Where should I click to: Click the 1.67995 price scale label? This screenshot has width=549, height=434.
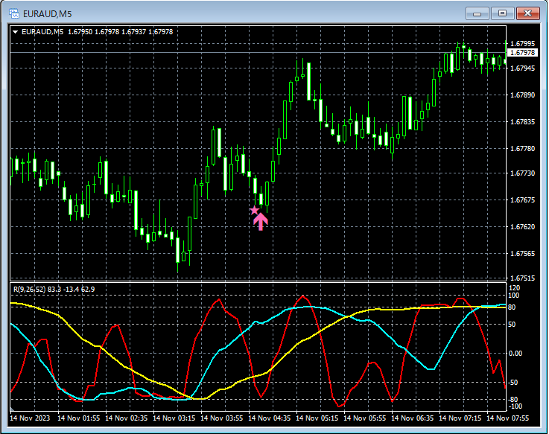click(522, 43)
